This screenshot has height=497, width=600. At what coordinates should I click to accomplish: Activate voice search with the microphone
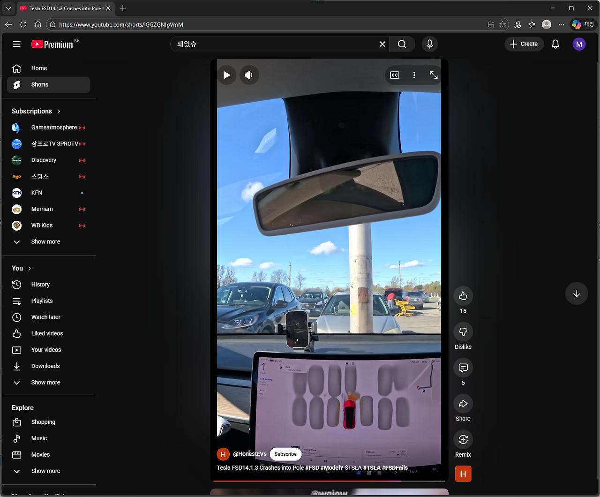[x=429, y=44]
